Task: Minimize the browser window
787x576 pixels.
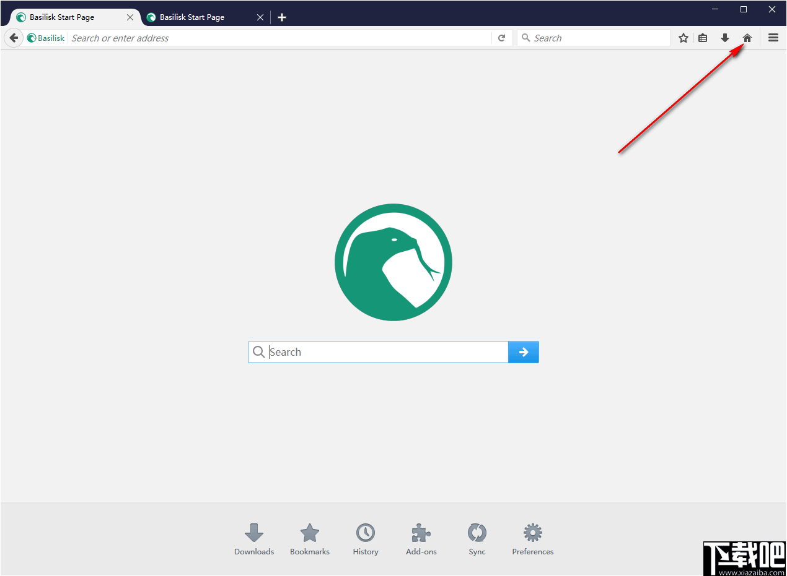Action: point(716,9)
